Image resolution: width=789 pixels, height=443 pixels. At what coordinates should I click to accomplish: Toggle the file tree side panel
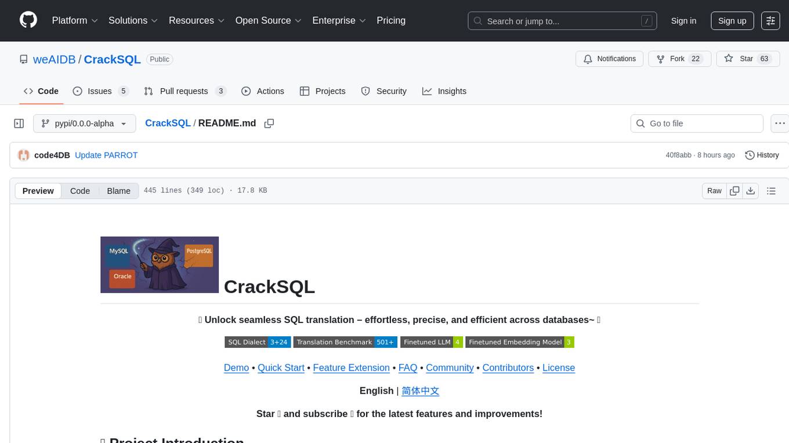click(19, 124)
